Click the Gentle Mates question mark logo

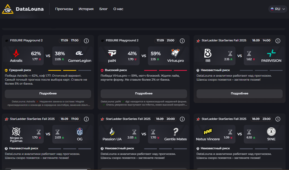176,132
